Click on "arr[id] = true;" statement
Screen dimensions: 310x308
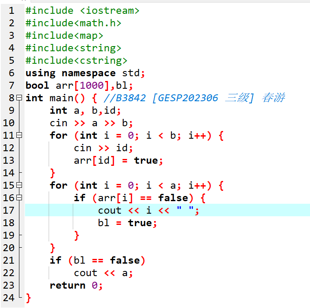pyautogui.click(x=118, y=160)
